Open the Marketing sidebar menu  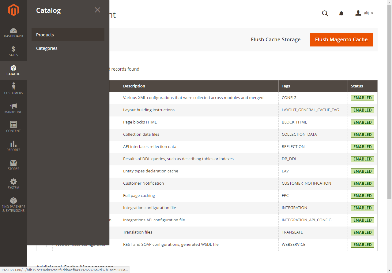tap(13, 108)
